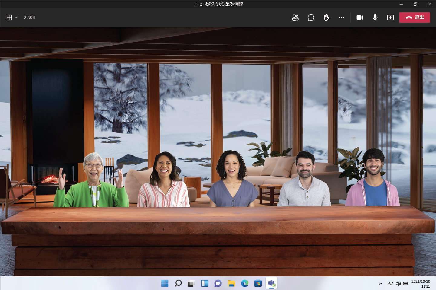Image resolution: width=436 pixels, height=290 pixels.
Task: Open Microsoft Store
Action: [258, 283]
